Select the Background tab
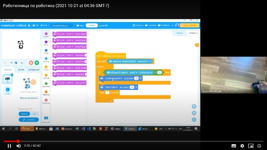Image resolution: width=267 pixels, height=150 pixels. pos(34,70)
